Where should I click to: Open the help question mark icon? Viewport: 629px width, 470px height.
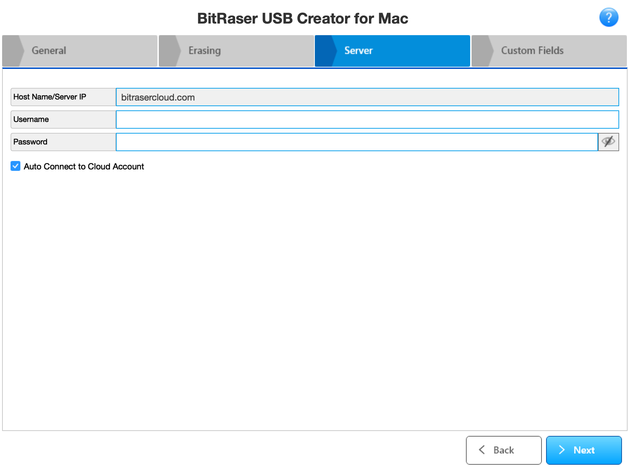pos(609,17)
